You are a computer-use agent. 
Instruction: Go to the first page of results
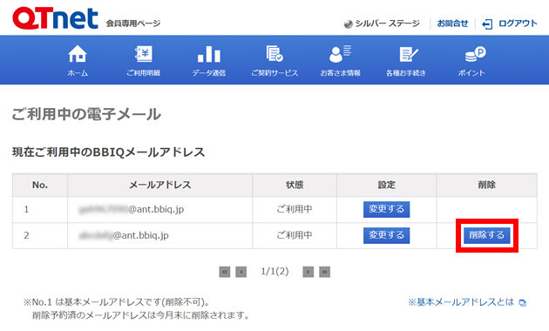[x=225, y=272]
